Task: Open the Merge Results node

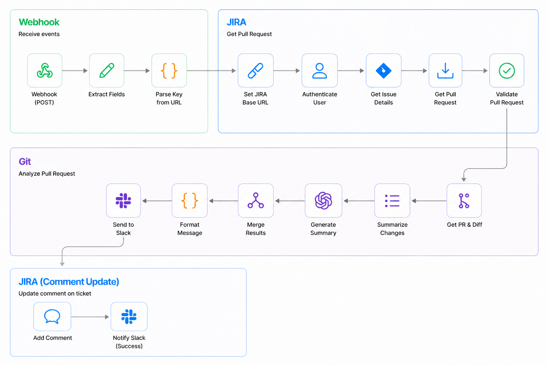Action: point(256,201)
